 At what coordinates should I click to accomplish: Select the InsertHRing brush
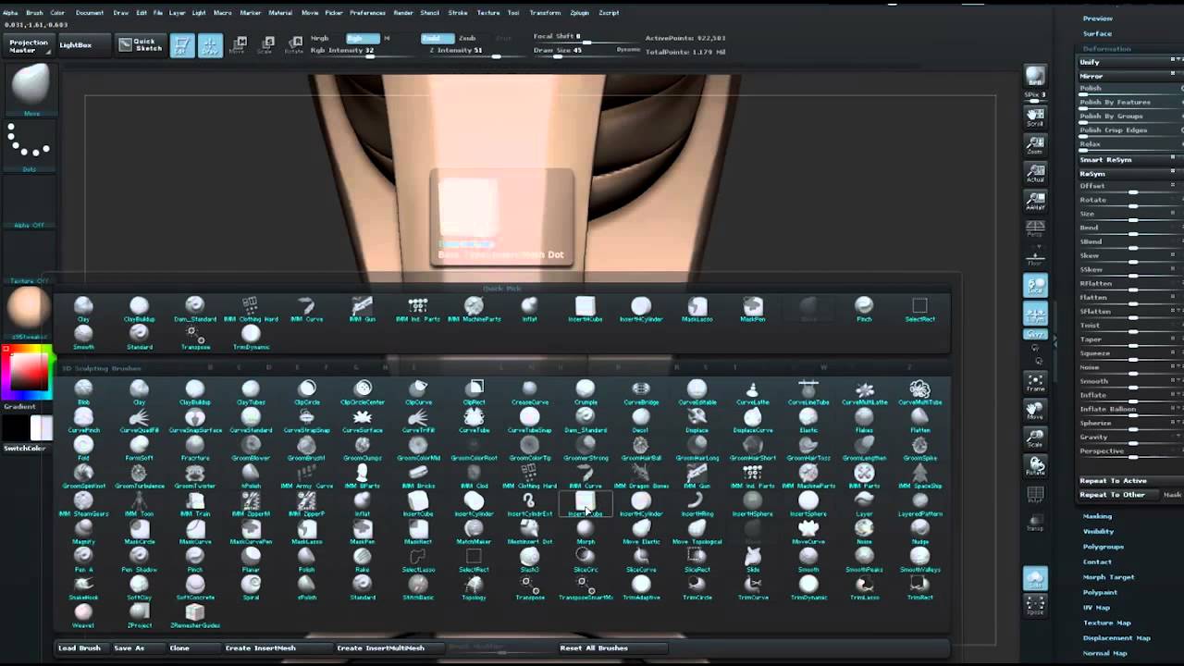point(697,503)
